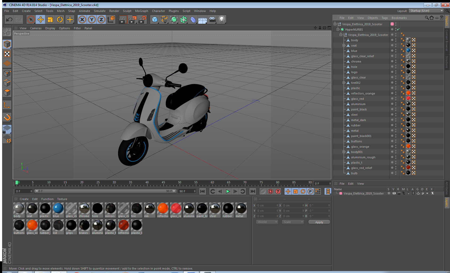
Task: Open Edit Render Settings icon
Action: click(142, 19)
